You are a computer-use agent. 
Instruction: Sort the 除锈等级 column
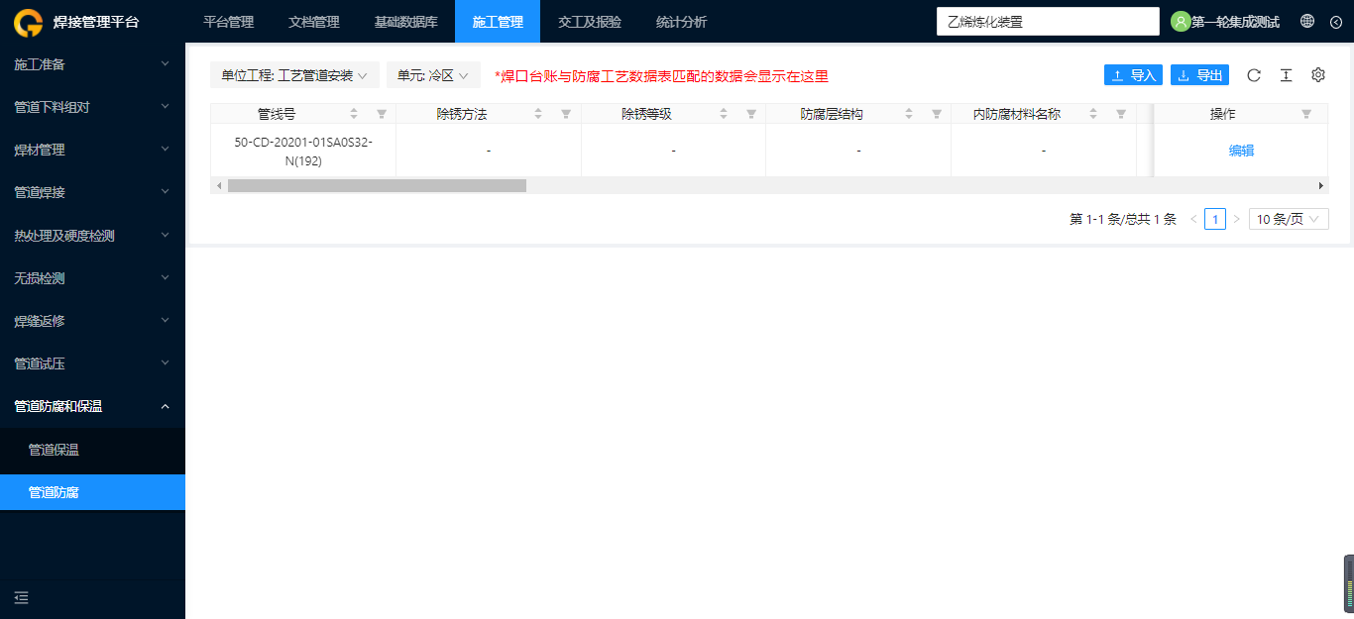(724, 114)
